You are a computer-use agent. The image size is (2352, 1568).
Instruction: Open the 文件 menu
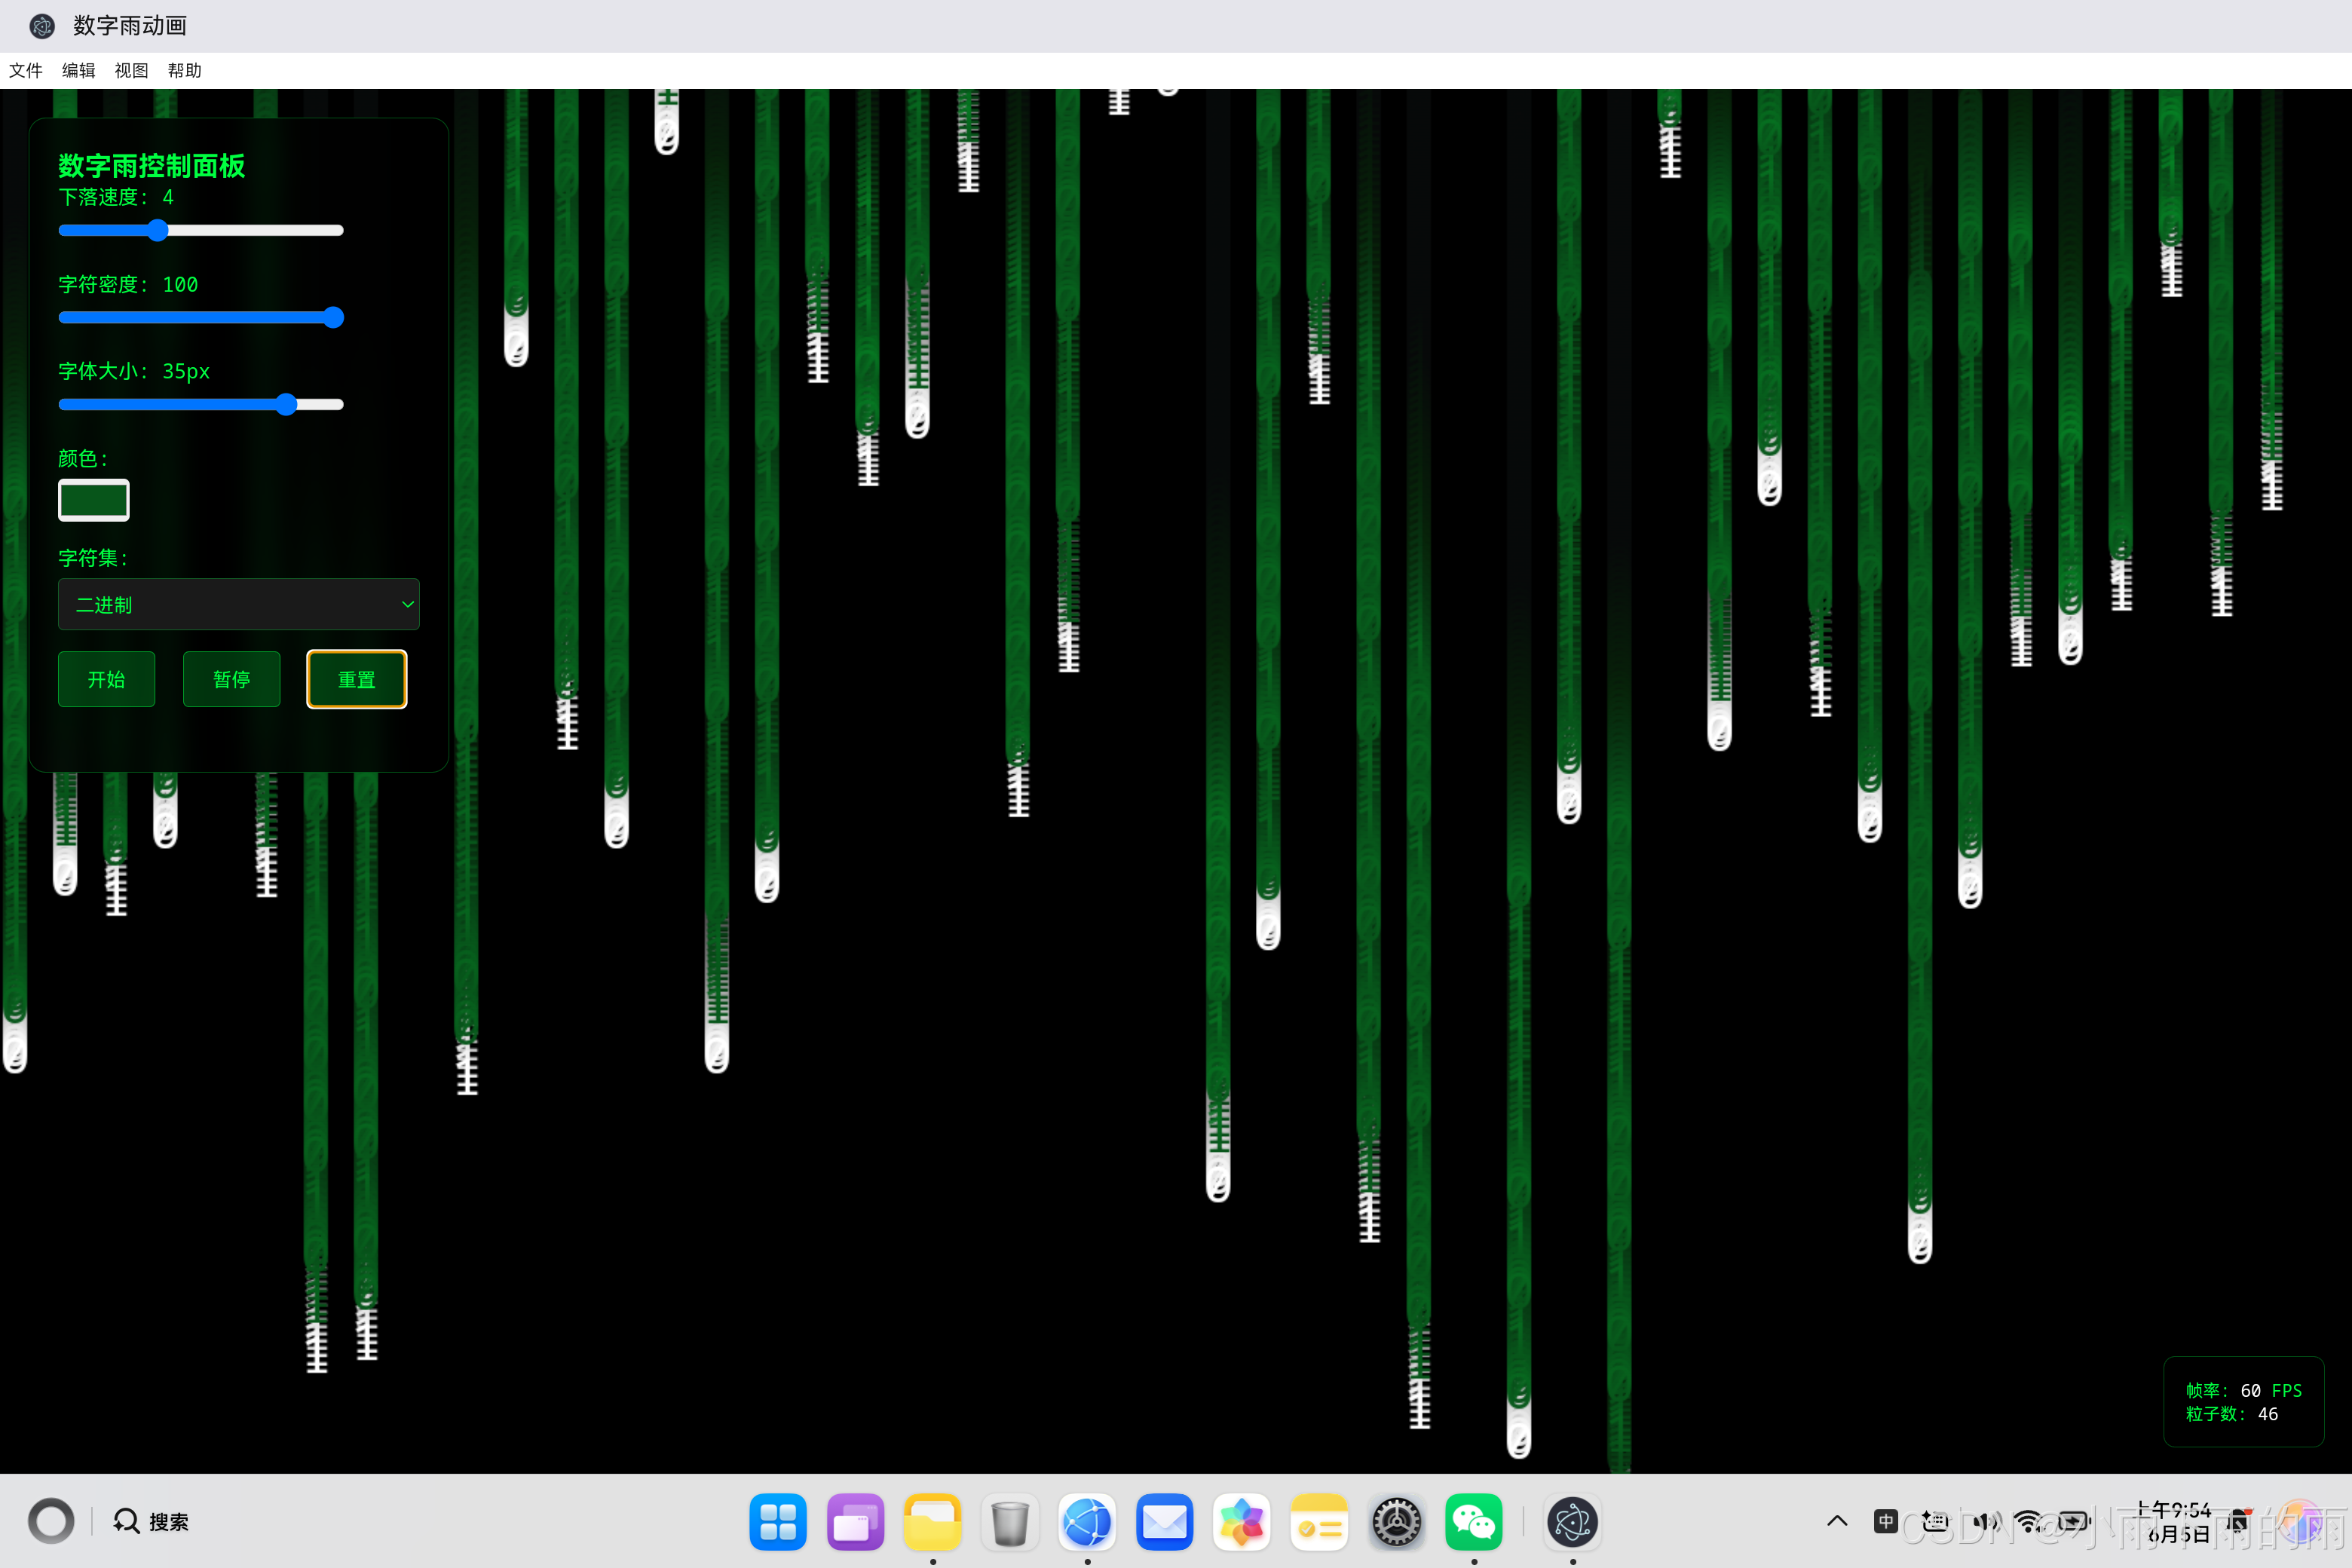[x=26, y=70]
